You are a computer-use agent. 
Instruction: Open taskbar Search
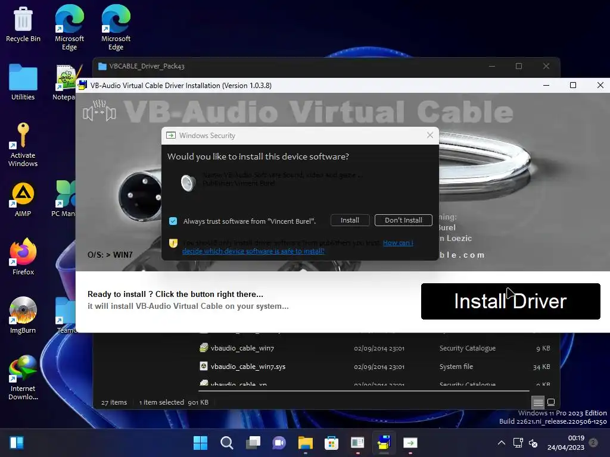point(227,443)
